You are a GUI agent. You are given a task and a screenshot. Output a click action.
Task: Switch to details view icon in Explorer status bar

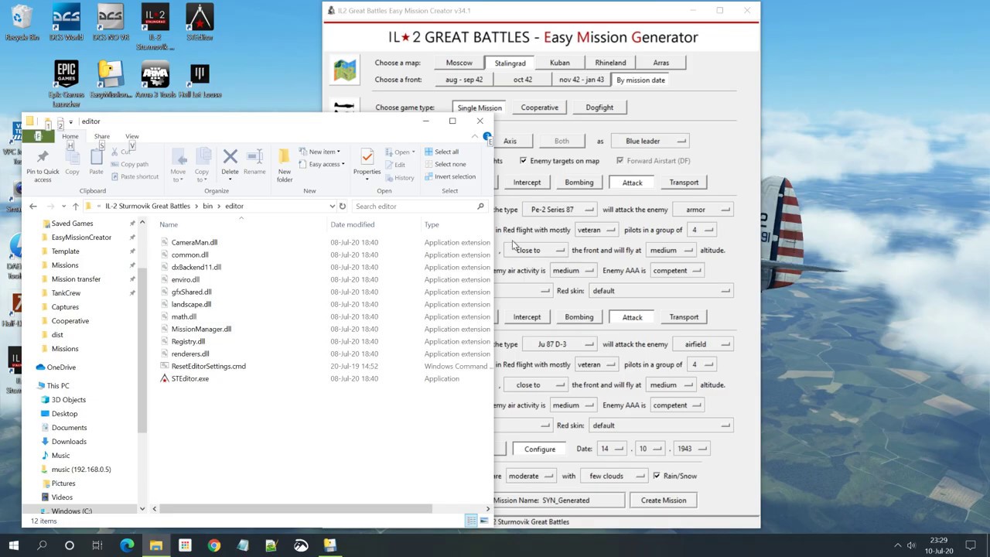[470, 521]
